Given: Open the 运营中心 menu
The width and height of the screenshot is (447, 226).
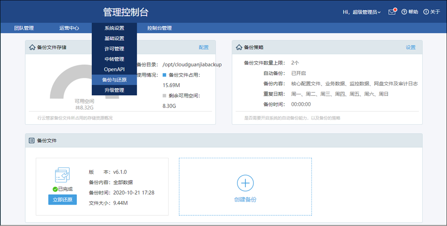Looking at the screenshot, I should click(69, 28).
